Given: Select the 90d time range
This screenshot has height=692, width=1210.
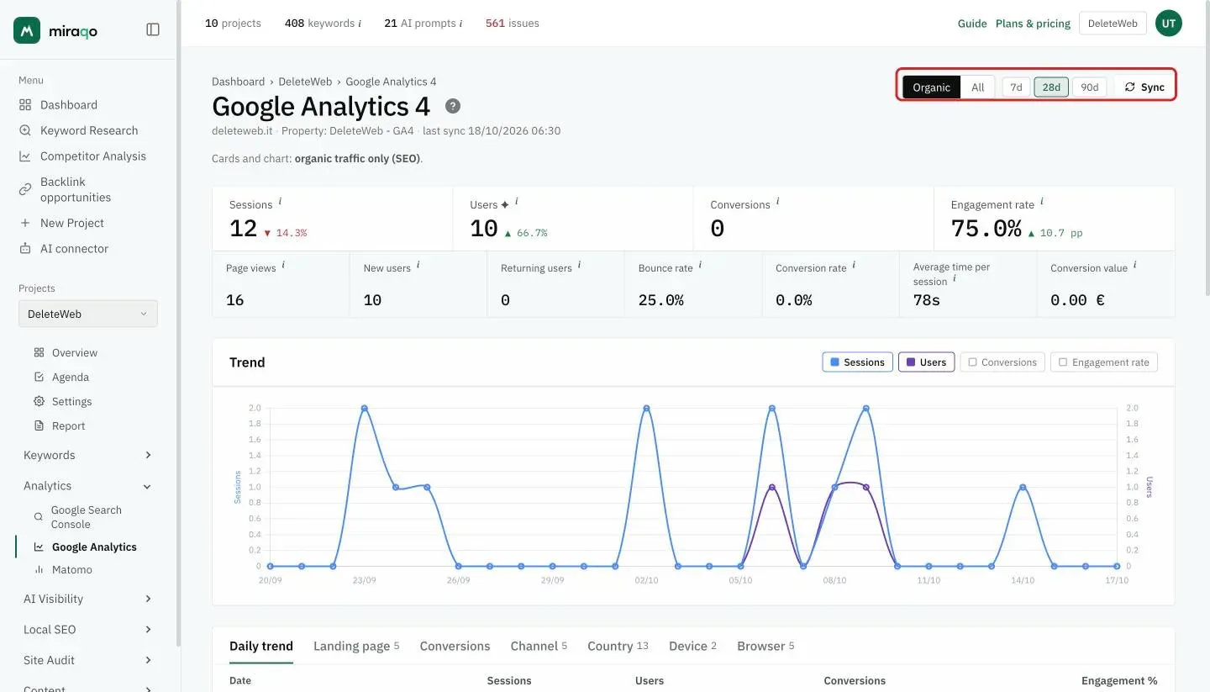Looking at the screenshot, I should [x=1089, y=87].
